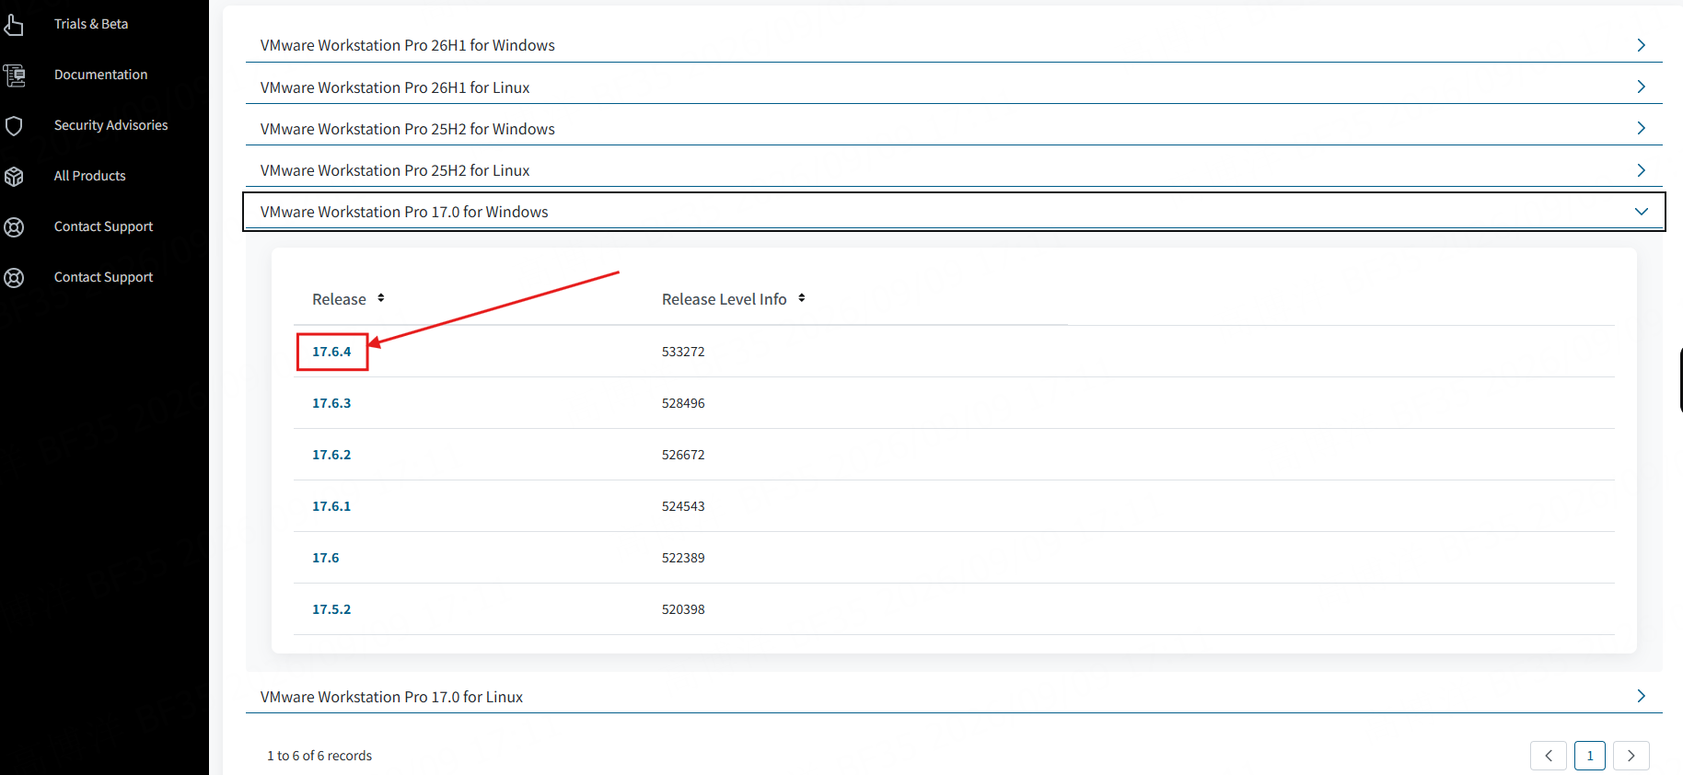This screenshot has width=1683, height=775.
Task: Open the 17.6.1 release link
Action: pos(331,506)
